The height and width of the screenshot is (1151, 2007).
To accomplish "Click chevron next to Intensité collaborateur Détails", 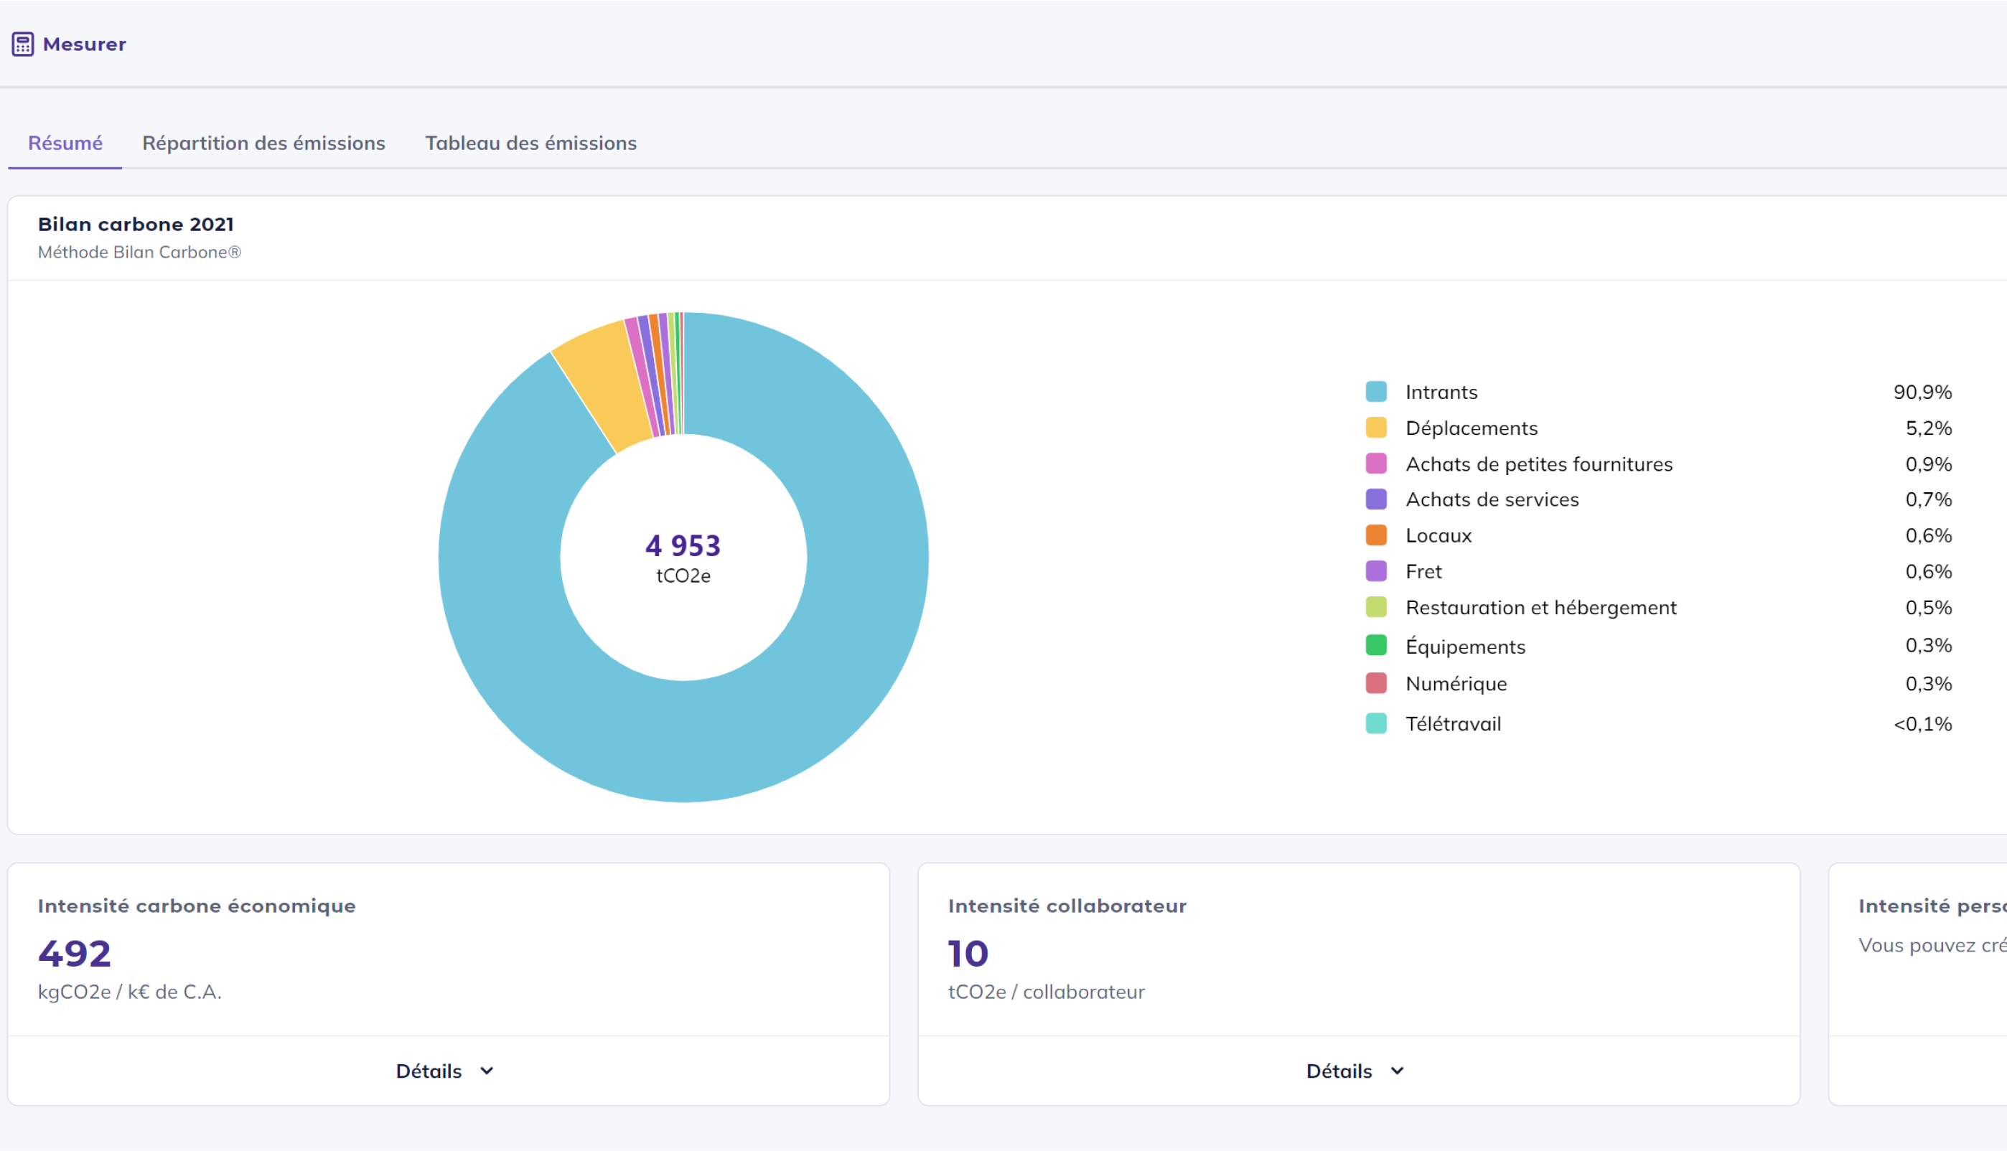I will [x=1398, y=1071].
